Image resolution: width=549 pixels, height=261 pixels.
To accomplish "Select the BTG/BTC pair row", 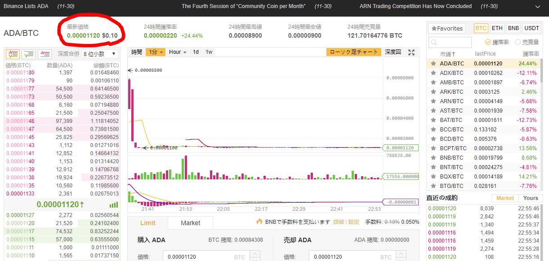I will (483, 186).
